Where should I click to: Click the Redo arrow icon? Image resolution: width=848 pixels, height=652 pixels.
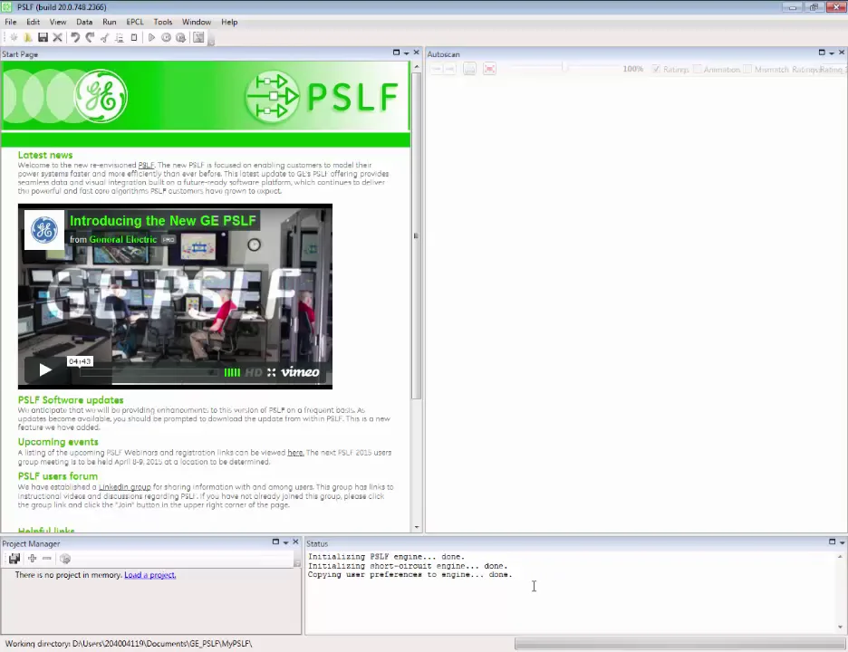(x=90, y=37)
